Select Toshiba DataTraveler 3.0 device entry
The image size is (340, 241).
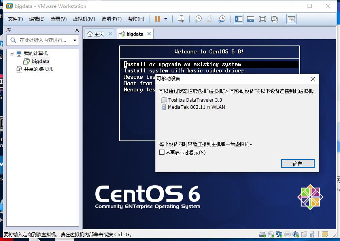coord(192,100)
